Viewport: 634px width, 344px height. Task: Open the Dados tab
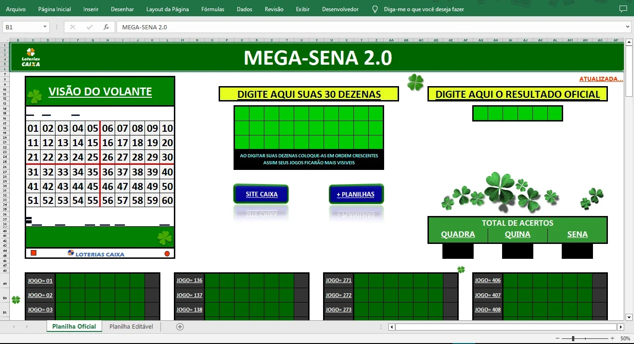coord(244,9)
